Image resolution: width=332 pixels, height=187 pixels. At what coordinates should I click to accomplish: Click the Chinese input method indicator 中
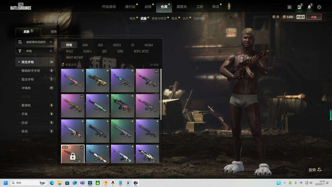(301, 183)
